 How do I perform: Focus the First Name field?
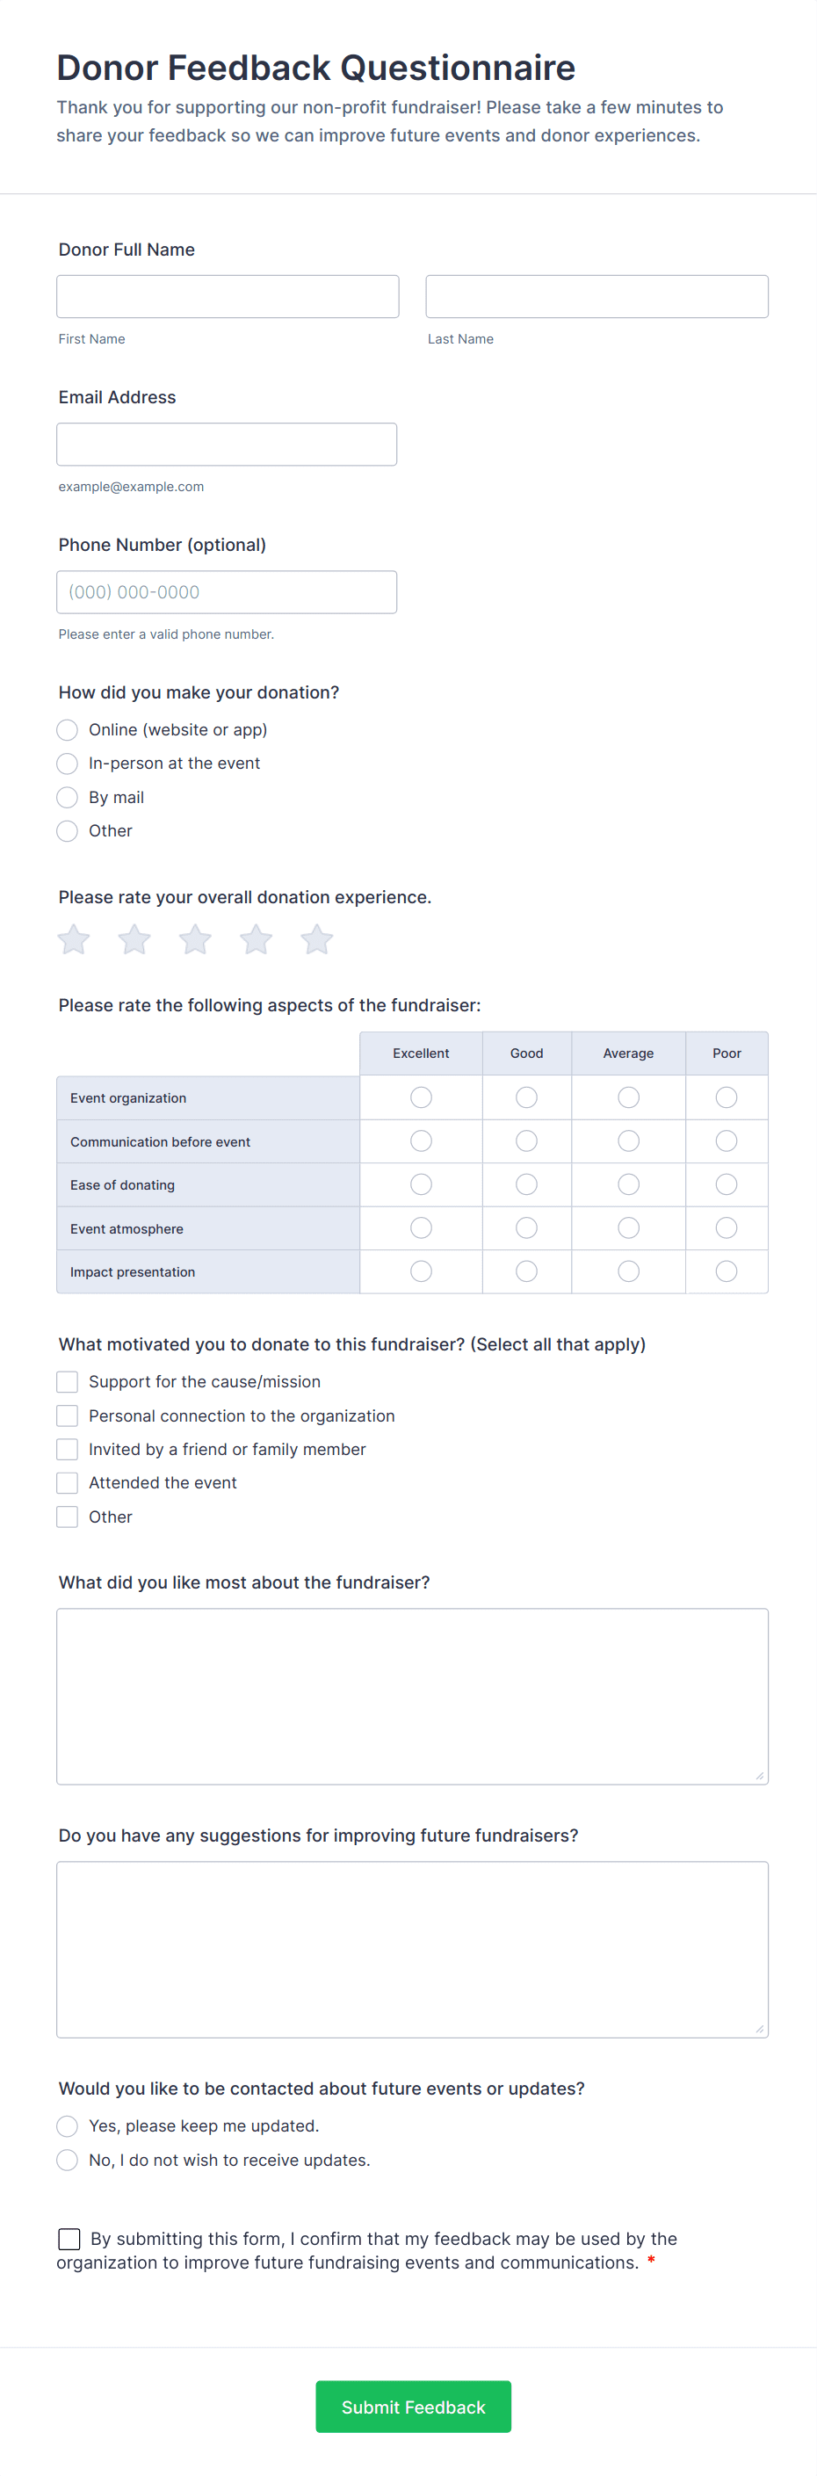(228, 296)
